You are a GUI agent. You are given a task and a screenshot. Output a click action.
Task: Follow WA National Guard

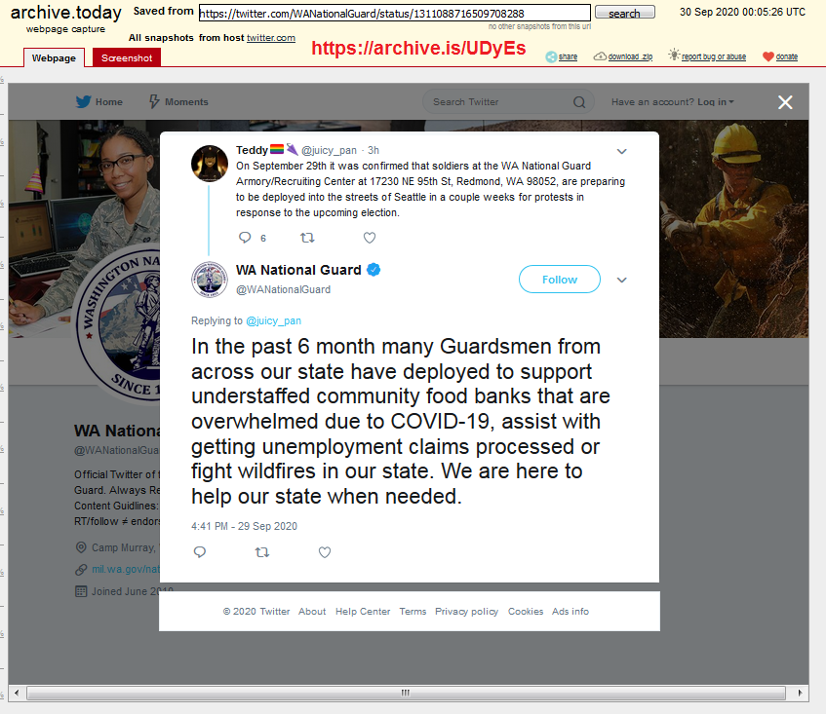point(560,280)
